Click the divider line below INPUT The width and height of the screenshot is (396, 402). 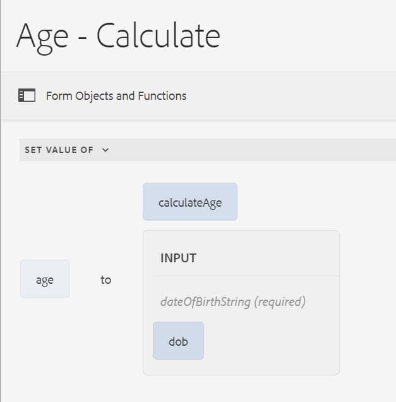point(241,276)
